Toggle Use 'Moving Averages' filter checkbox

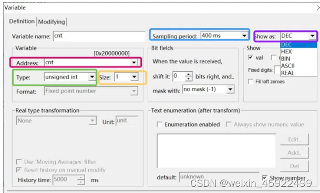[x=19, y=162]
